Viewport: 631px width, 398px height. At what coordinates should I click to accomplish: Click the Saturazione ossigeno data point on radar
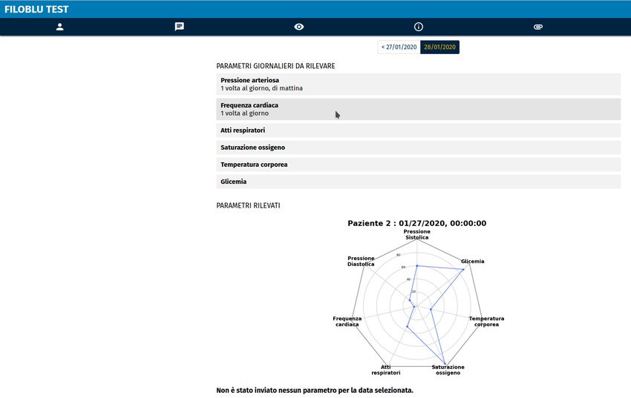click(x=445, y=364)
